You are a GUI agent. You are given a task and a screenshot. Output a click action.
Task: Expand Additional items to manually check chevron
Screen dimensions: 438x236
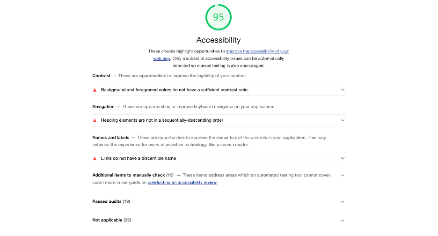343,176
